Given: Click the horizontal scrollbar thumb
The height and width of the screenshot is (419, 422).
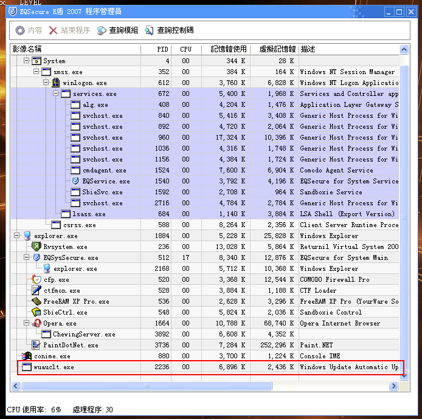Looking at the screenshot, I should (x=147, y=386).
